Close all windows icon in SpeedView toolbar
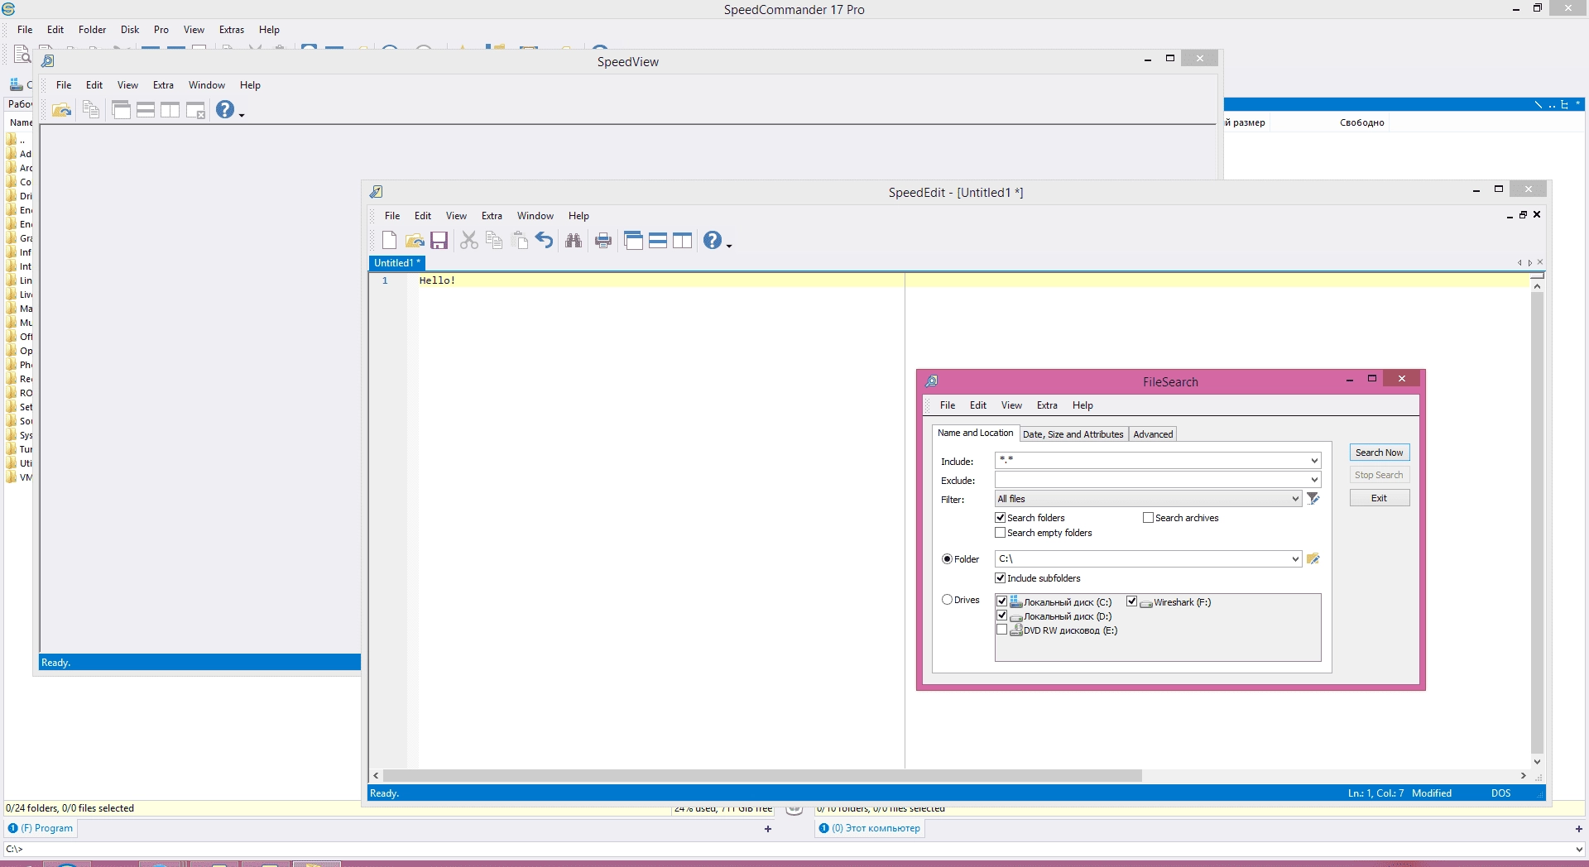The image size is (1589, 867). 195,109
